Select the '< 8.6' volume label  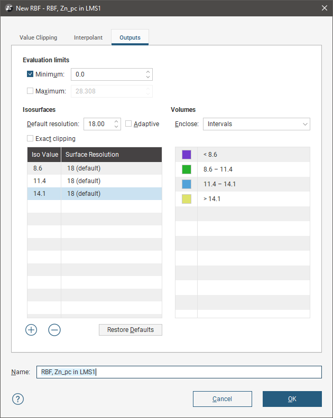(x=210, y=155)
